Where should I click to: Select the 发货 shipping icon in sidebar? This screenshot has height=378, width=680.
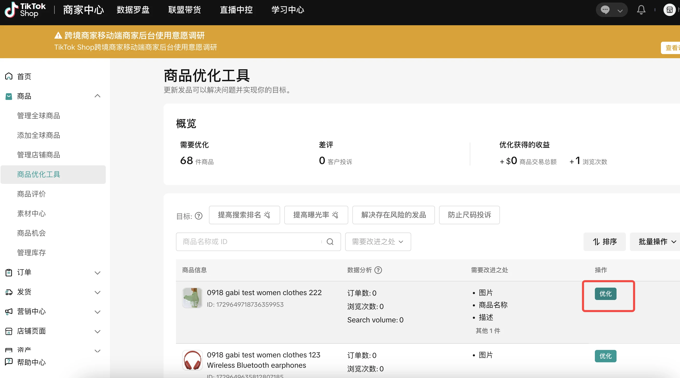9,292
